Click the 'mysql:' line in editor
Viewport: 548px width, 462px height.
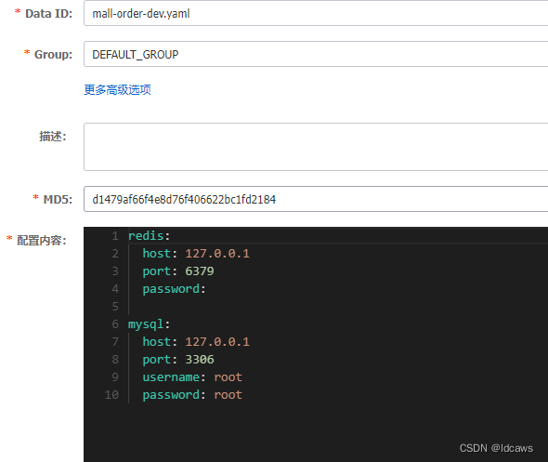click(x=150, y=324)
